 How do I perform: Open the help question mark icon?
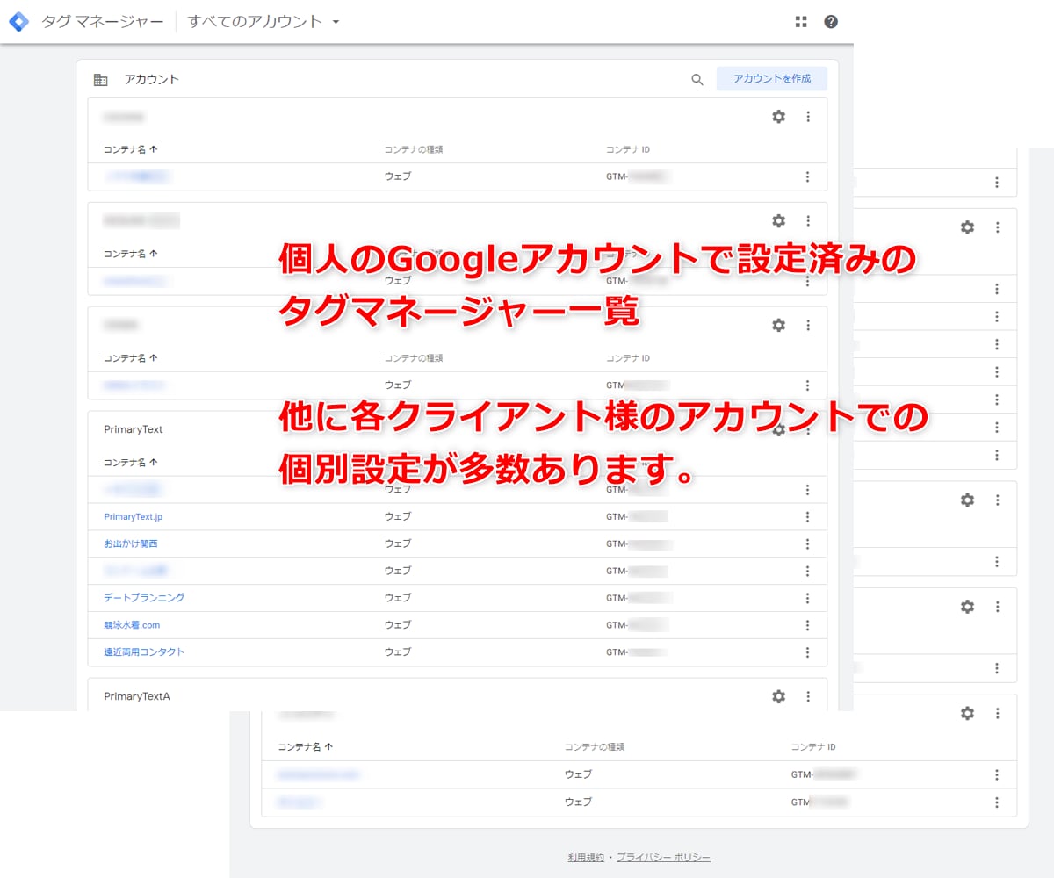[x=831, y=22]
